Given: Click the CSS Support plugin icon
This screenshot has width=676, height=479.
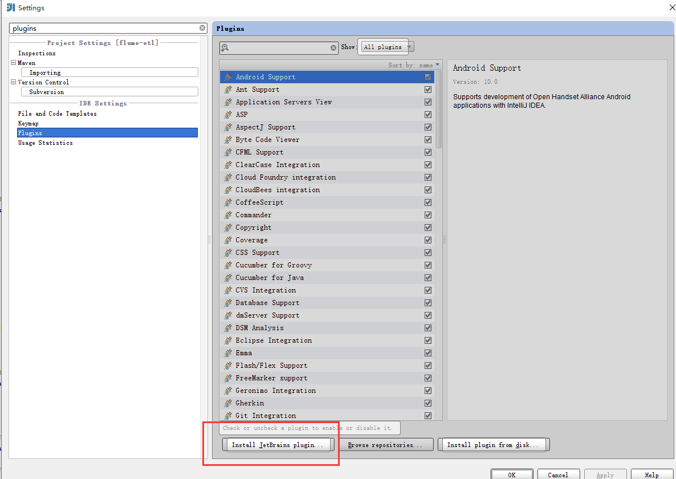Looking at the screenshot, I should coord(228,253).
